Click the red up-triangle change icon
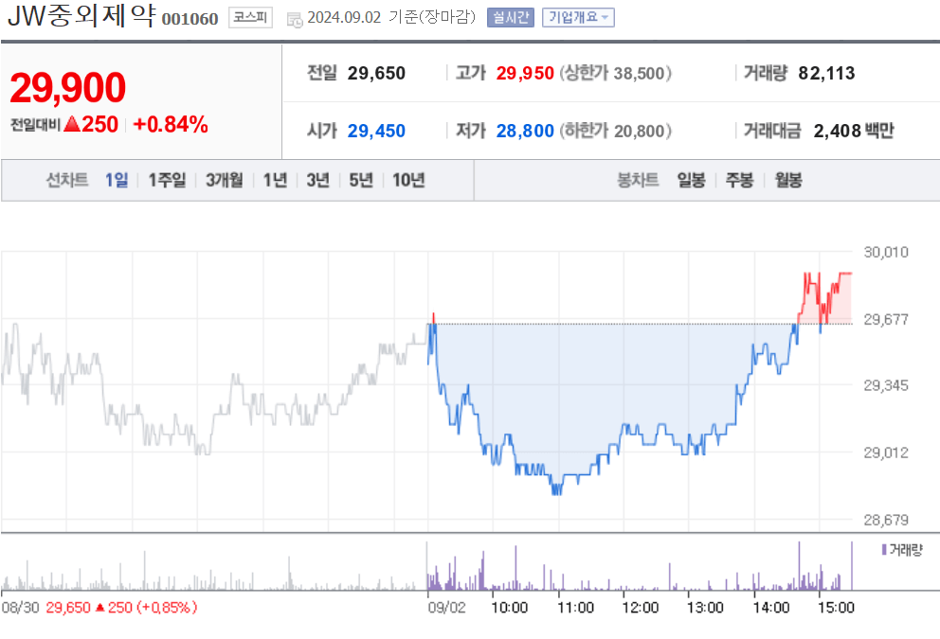This screenshot has height=639, width=940. (72, 124)
